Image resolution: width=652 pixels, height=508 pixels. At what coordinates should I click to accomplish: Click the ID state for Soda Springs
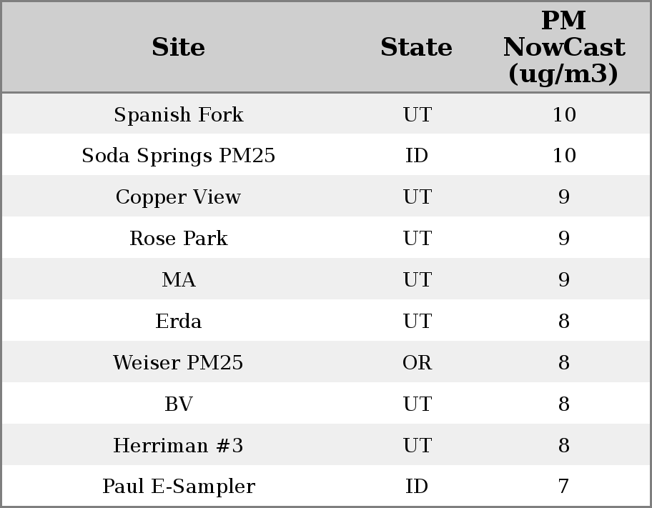point(417,156)
